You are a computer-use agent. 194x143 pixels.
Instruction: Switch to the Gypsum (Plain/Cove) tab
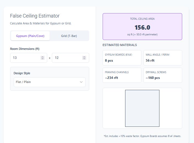30,36
